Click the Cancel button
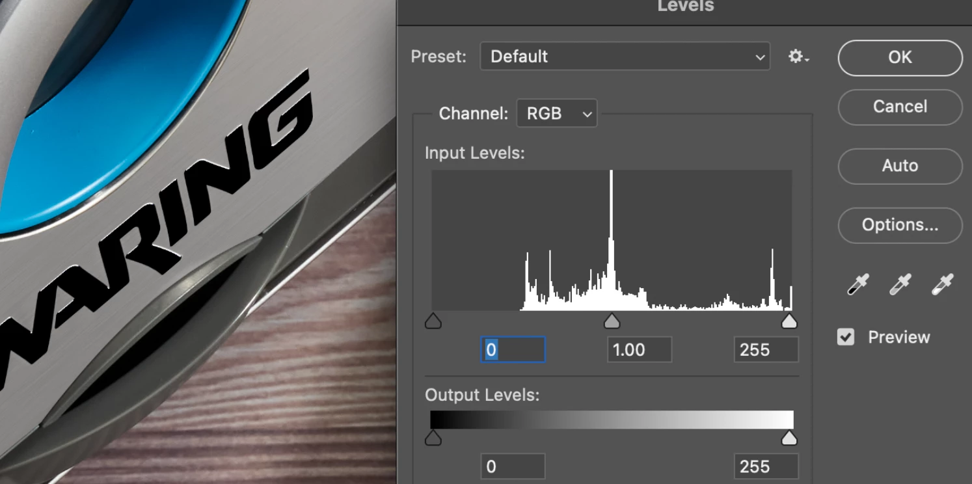The image size is (972, 484). pyautogui.click(x=900, y=107)
